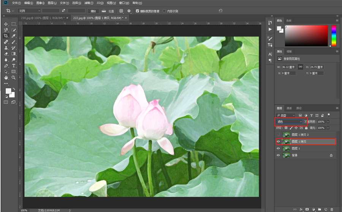Add layer style fx

pyautogui.click(x=301, y=209)
